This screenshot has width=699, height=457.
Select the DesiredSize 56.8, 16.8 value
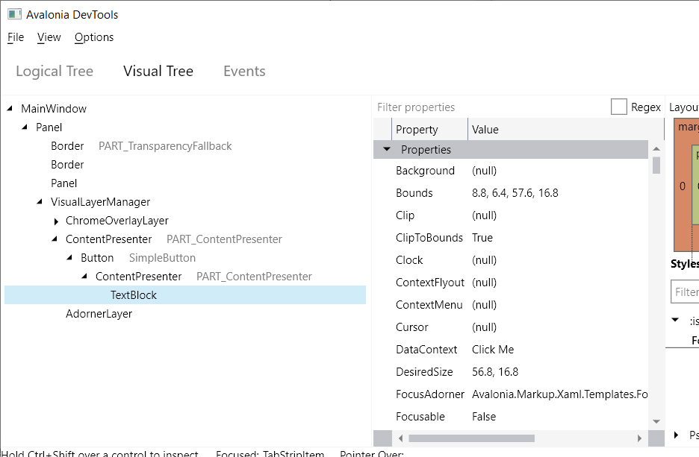[x=495, y=371]
